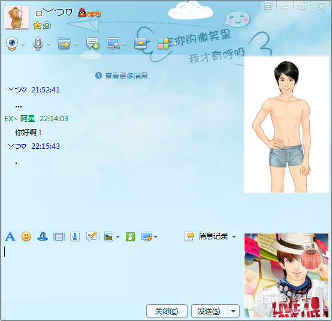
Task: Expand apps grid dropdown arrow
Action: point(175,44)
